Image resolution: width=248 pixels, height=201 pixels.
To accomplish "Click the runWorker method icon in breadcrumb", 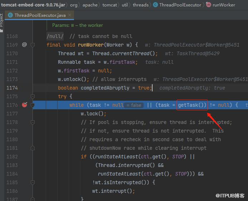I will point(209,5).
